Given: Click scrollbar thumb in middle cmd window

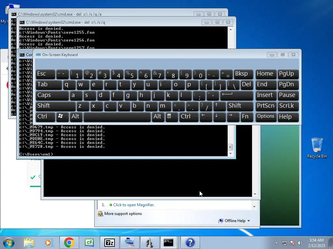Looking at the screenshot, I should (231, 147).
